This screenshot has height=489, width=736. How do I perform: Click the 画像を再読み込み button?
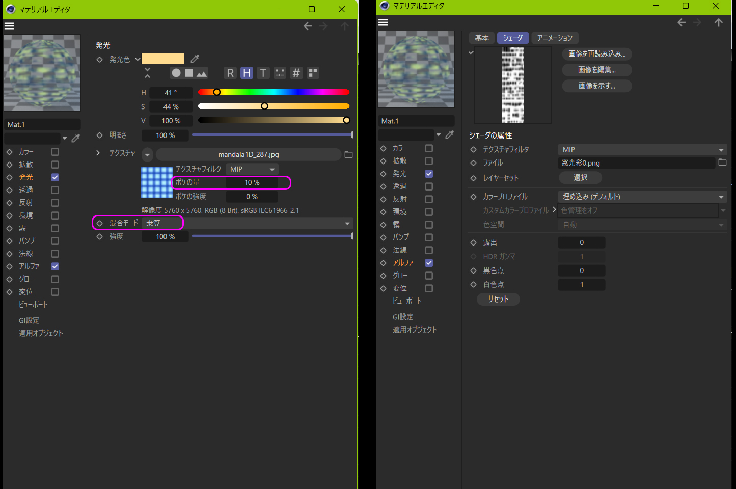(x=596, y=54)
